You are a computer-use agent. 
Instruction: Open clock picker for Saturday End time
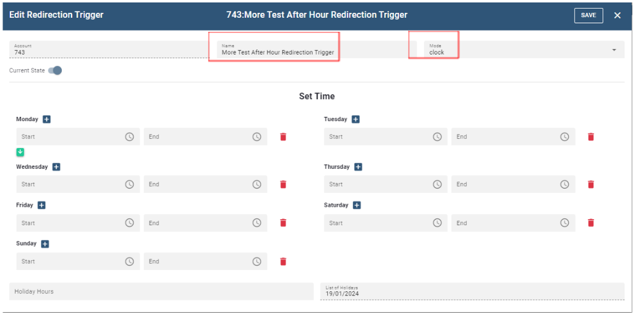[565, 223]
